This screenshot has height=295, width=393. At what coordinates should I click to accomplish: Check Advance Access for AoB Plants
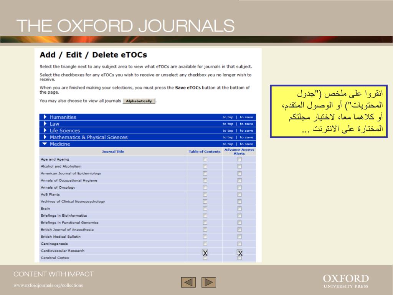pos(239,194)
